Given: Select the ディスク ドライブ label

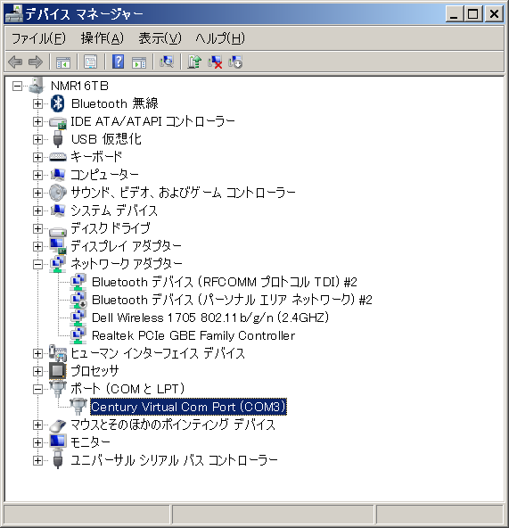Looking at the screenshot, I should click(111, 228).
